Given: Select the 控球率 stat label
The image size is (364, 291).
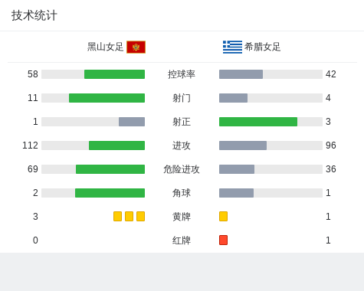Looking at the screenshot, I should pyautogui.click(x=182, y=74).
